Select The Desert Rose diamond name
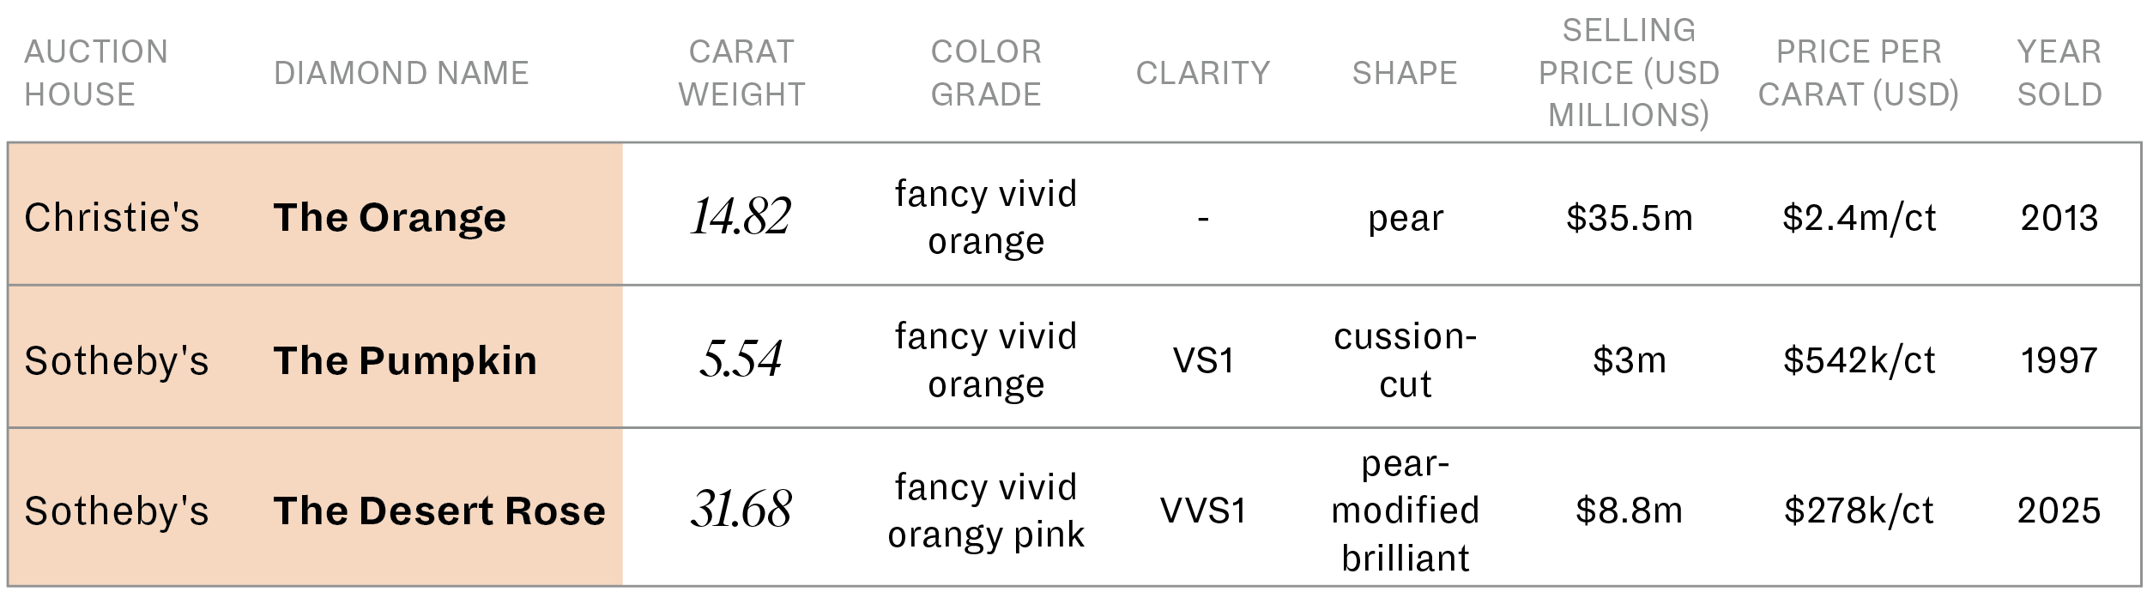Viewport: 2147px width, 592px height. pyautogui.click(x=439, y=510)
